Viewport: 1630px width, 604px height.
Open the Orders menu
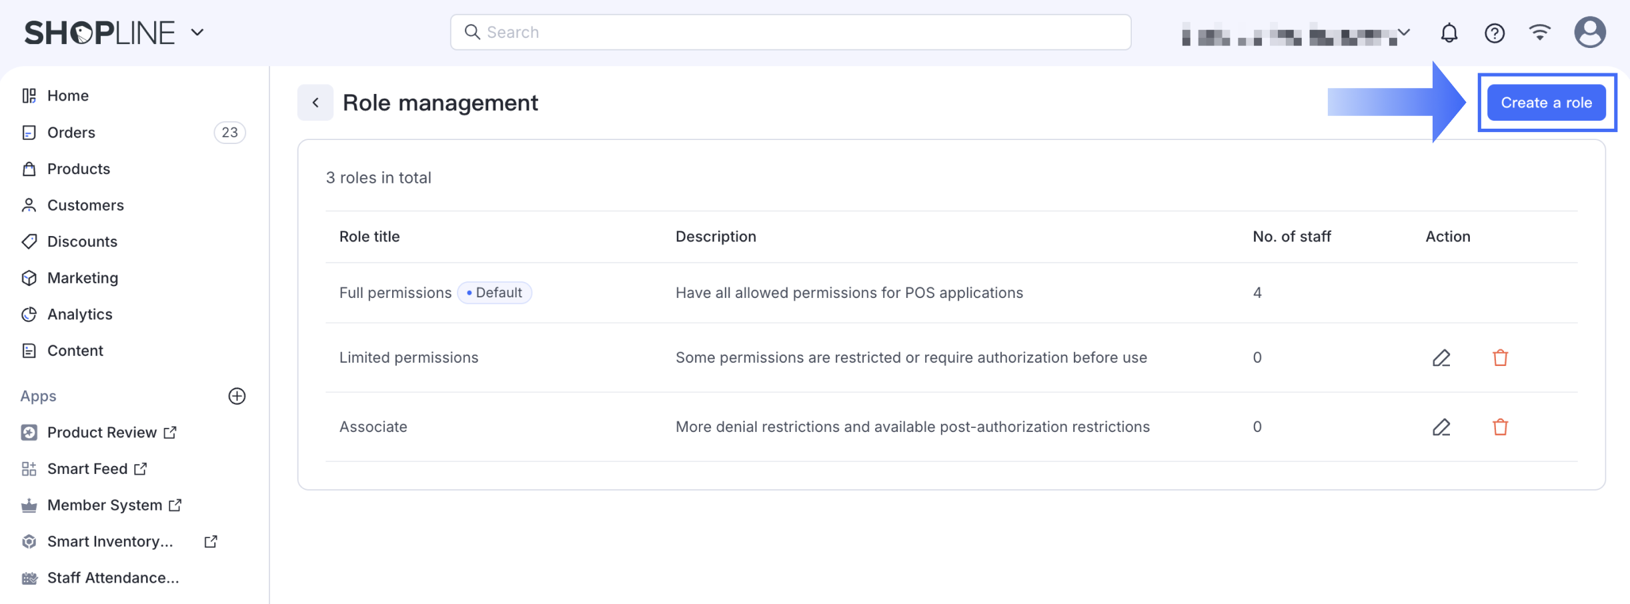click(71, 133)
